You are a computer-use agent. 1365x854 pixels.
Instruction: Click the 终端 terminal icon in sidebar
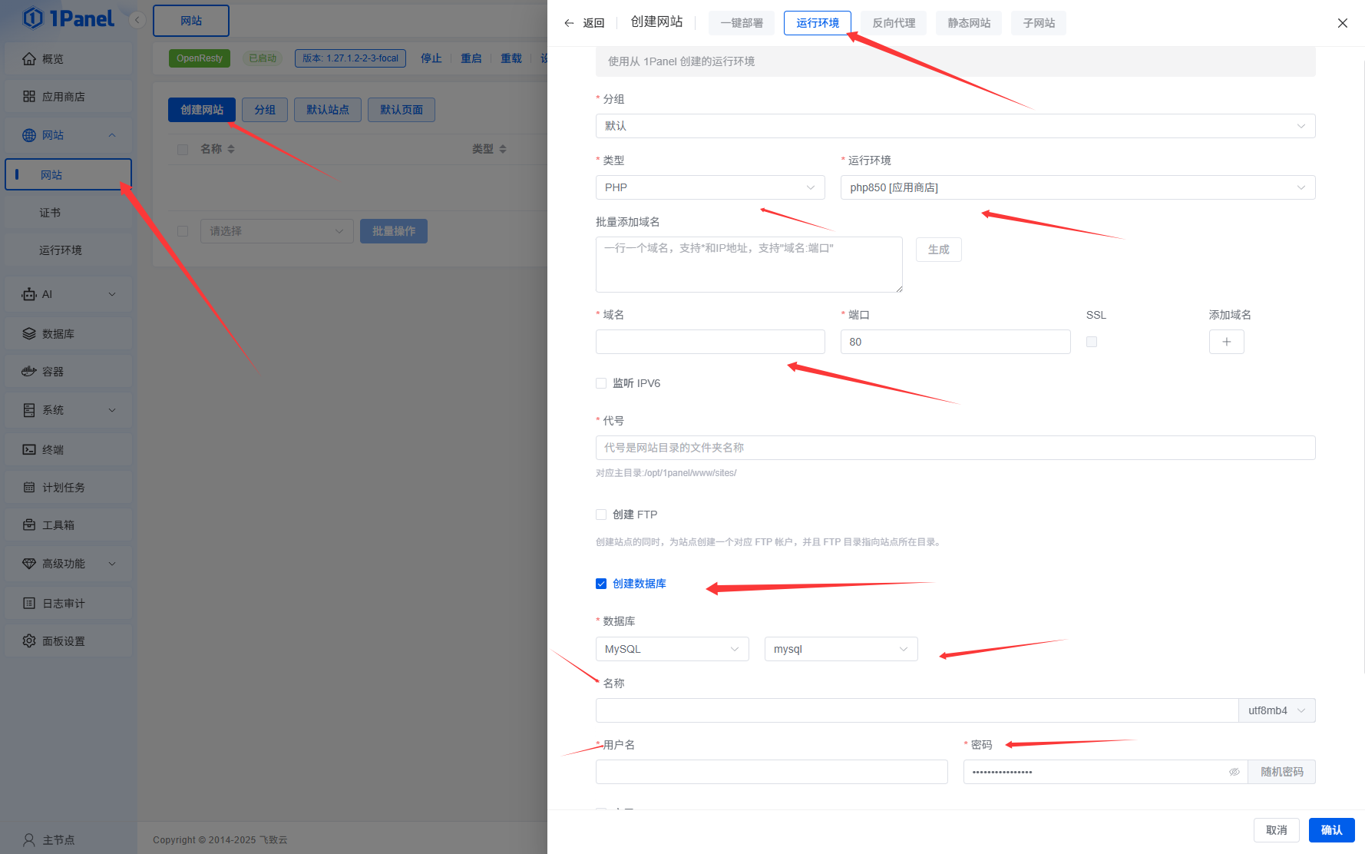29,450
